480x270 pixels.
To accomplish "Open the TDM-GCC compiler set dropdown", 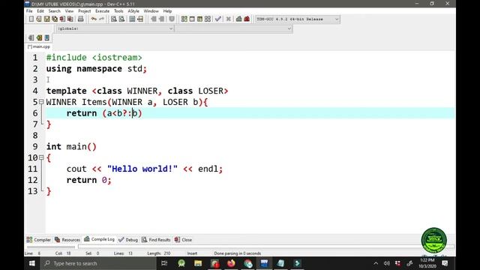I will (297, 19).
